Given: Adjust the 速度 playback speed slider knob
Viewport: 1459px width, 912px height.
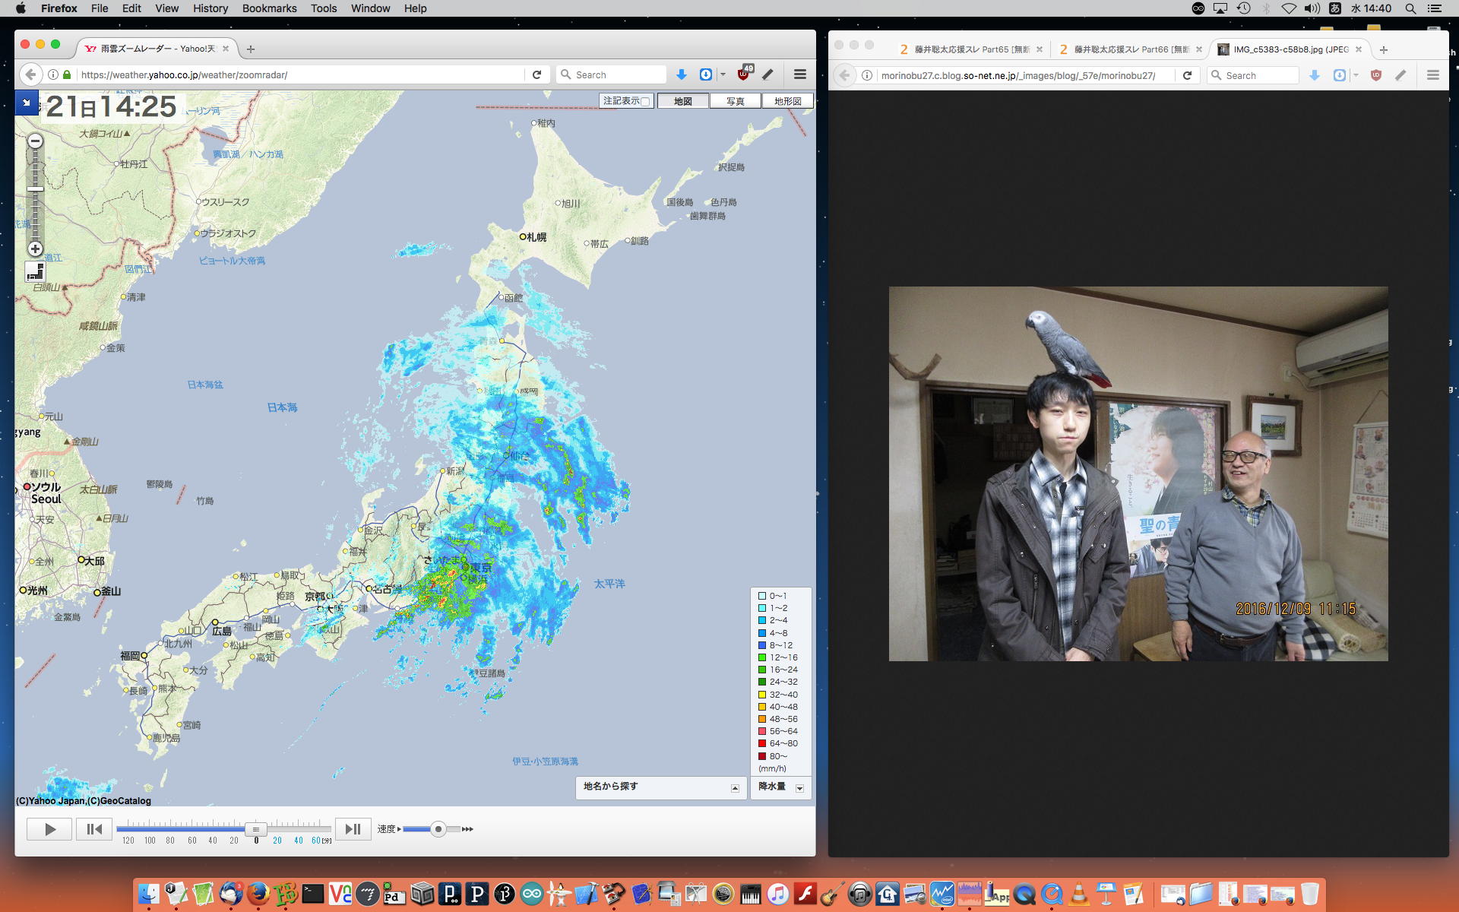Looking at the screenshot, I should click(x=438, y=829).
